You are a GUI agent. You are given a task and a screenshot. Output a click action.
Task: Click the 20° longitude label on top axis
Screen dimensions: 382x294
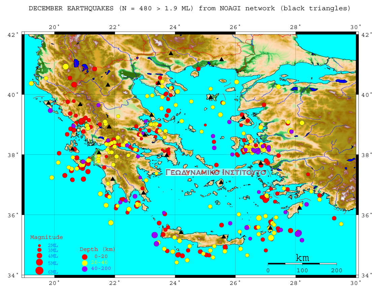point(55,27)
